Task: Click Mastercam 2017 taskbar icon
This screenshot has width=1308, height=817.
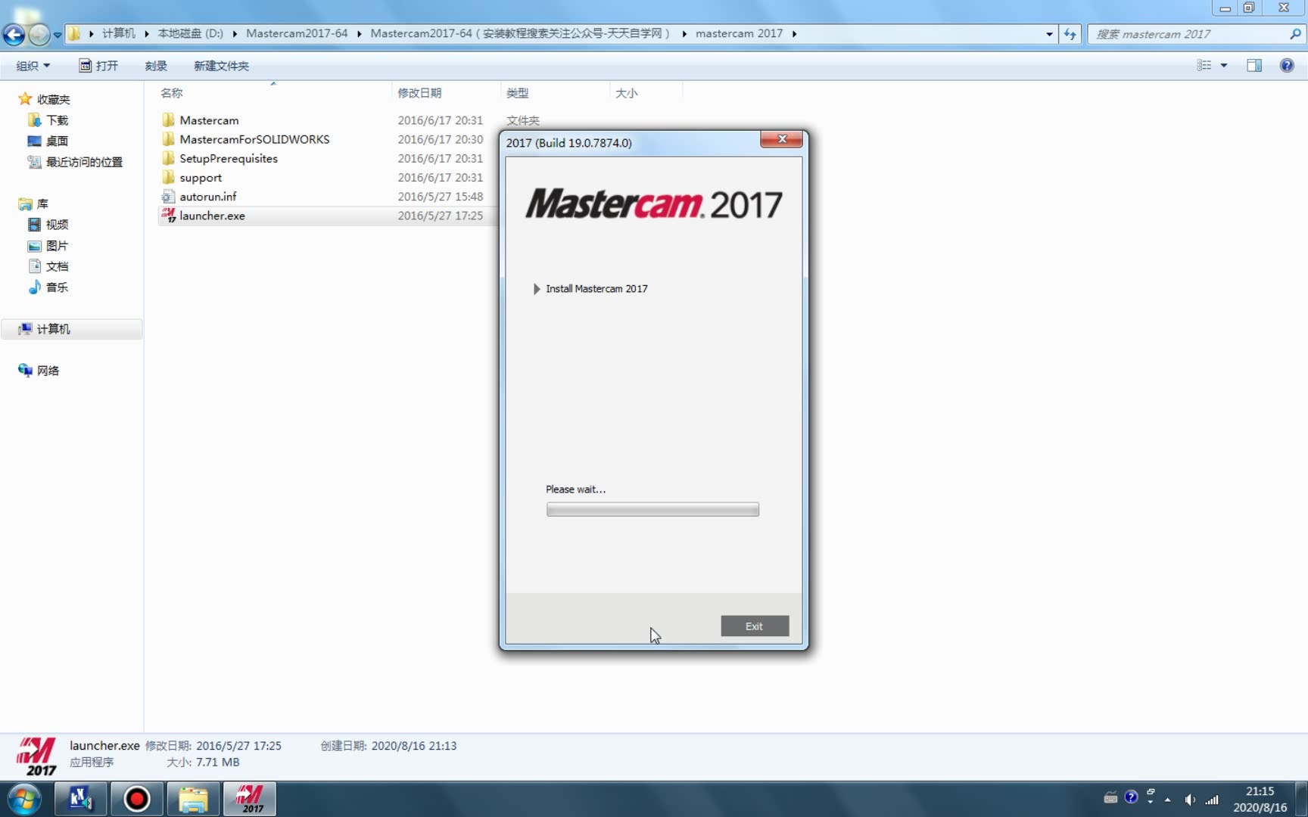Action: [x=250, y=800]
